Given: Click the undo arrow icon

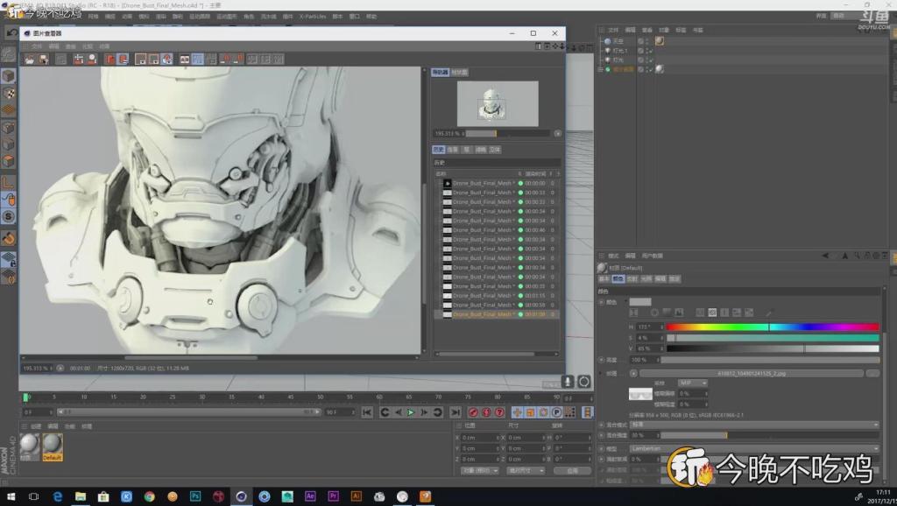Looking at the screenshot, I should (11, 33).
